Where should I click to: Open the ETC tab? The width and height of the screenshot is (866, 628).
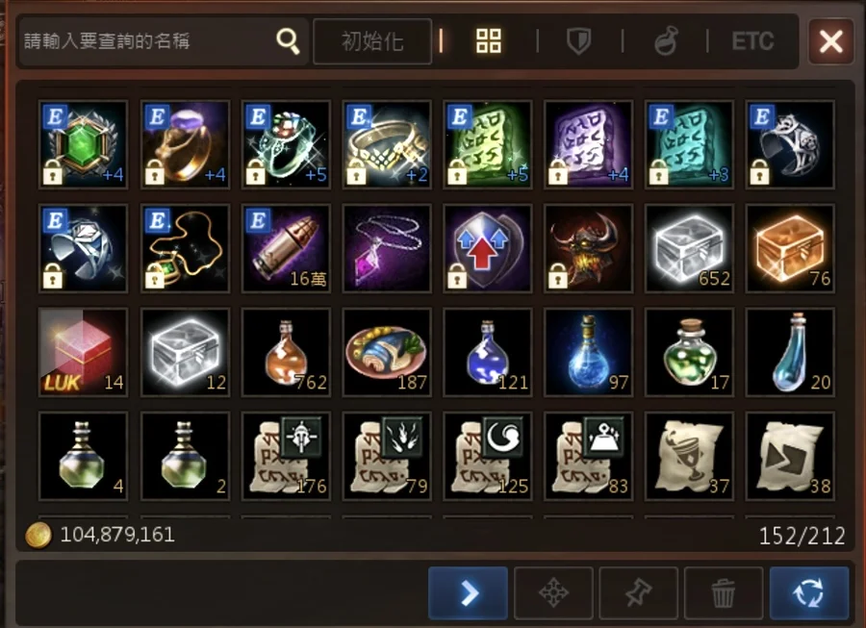pyautogui.click(x=752, y=40)
